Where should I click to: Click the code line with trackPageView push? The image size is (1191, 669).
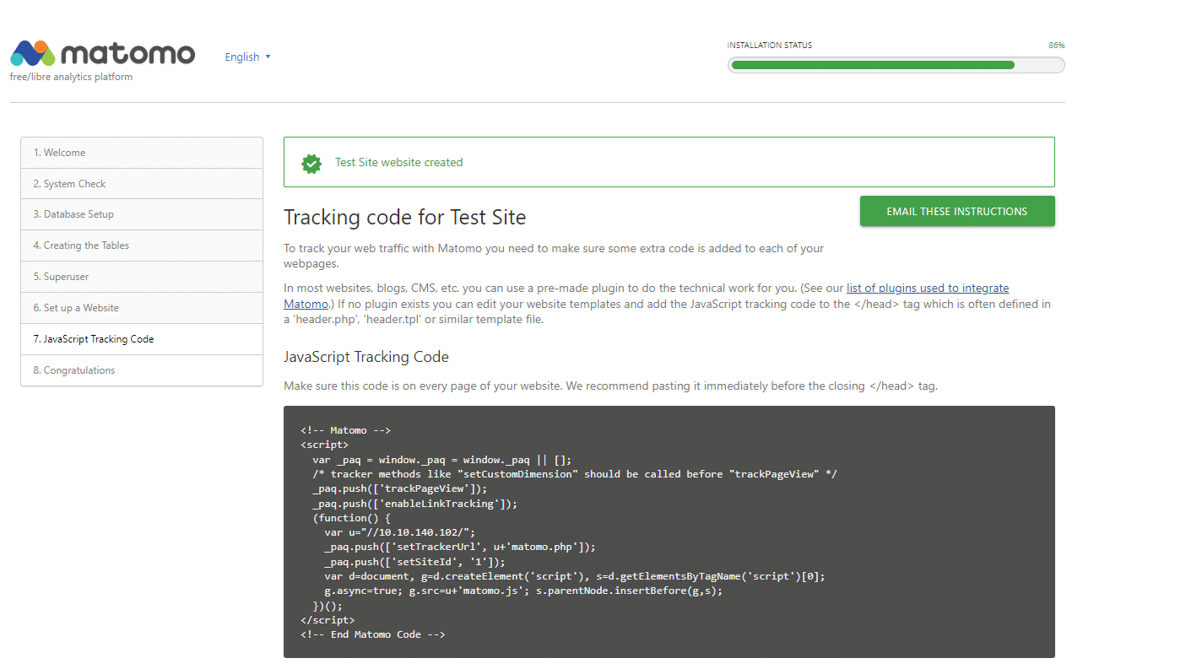pos(400,488)
